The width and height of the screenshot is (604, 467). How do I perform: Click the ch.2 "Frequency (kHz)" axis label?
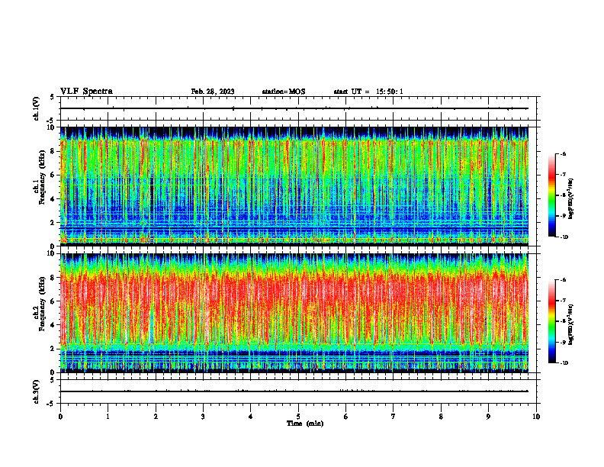click(x=42, y=304)
